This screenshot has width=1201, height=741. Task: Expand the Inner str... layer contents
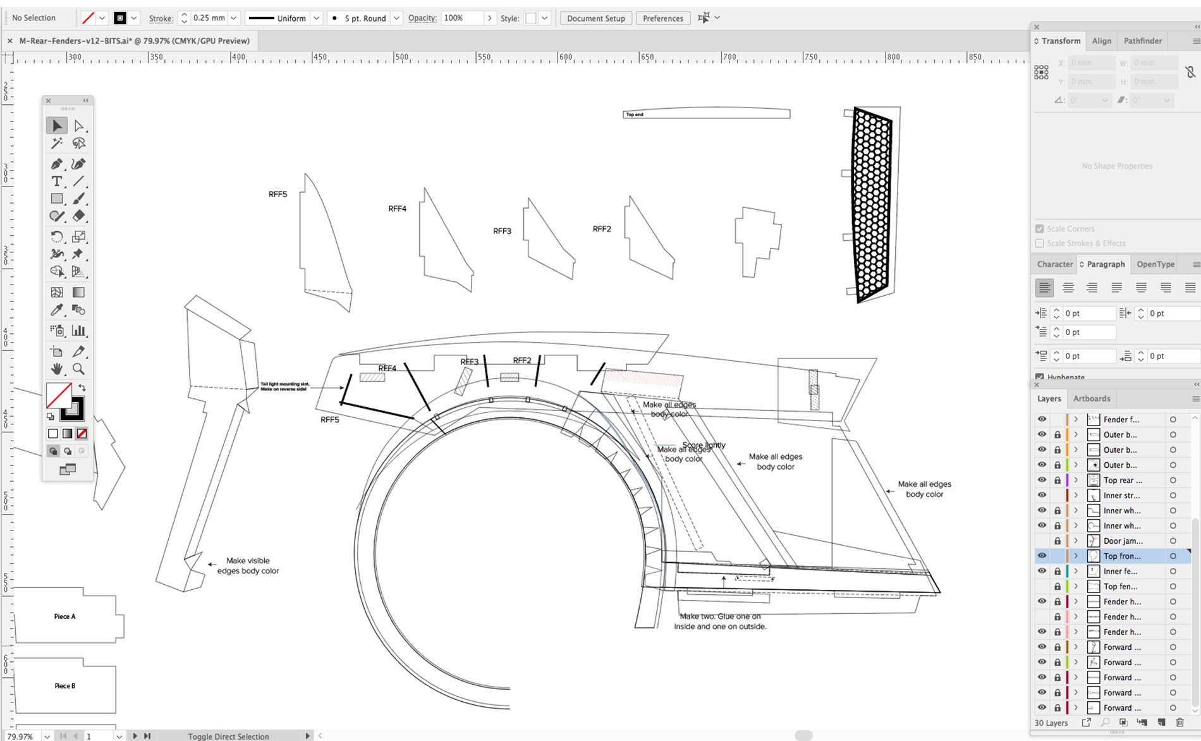coord(1075,495)
